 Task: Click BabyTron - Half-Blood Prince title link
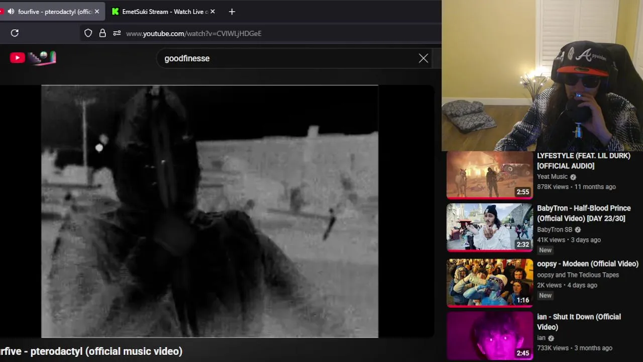click(x=584, y=213)
